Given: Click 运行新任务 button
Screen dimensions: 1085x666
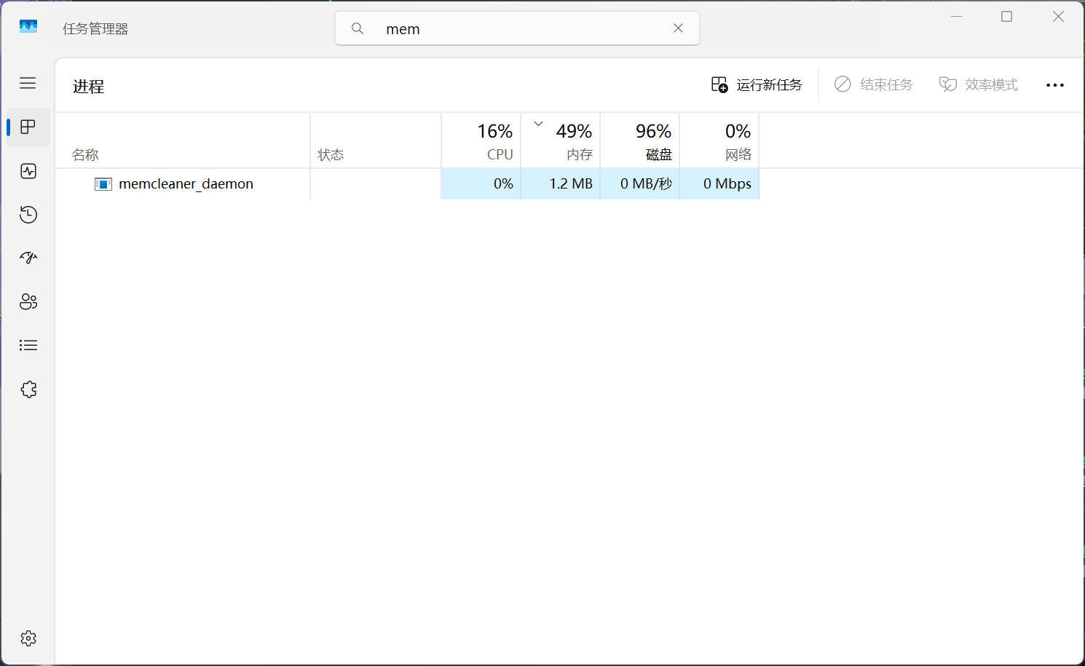Looking at the screenshot, I should coord(757,85).
